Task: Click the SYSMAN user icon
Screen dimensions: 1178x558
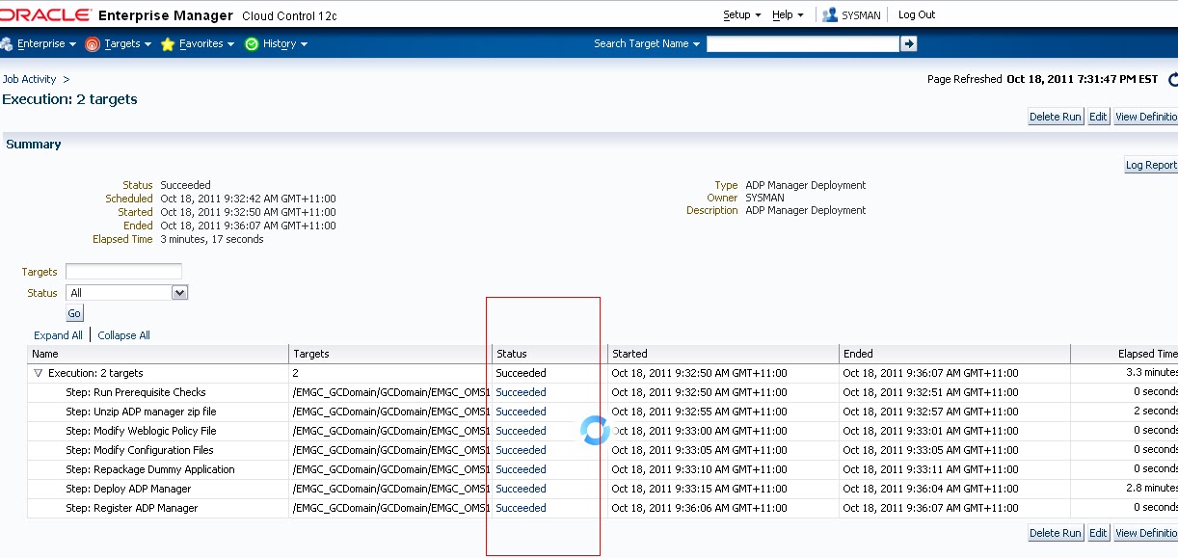Action: [830, 15]
